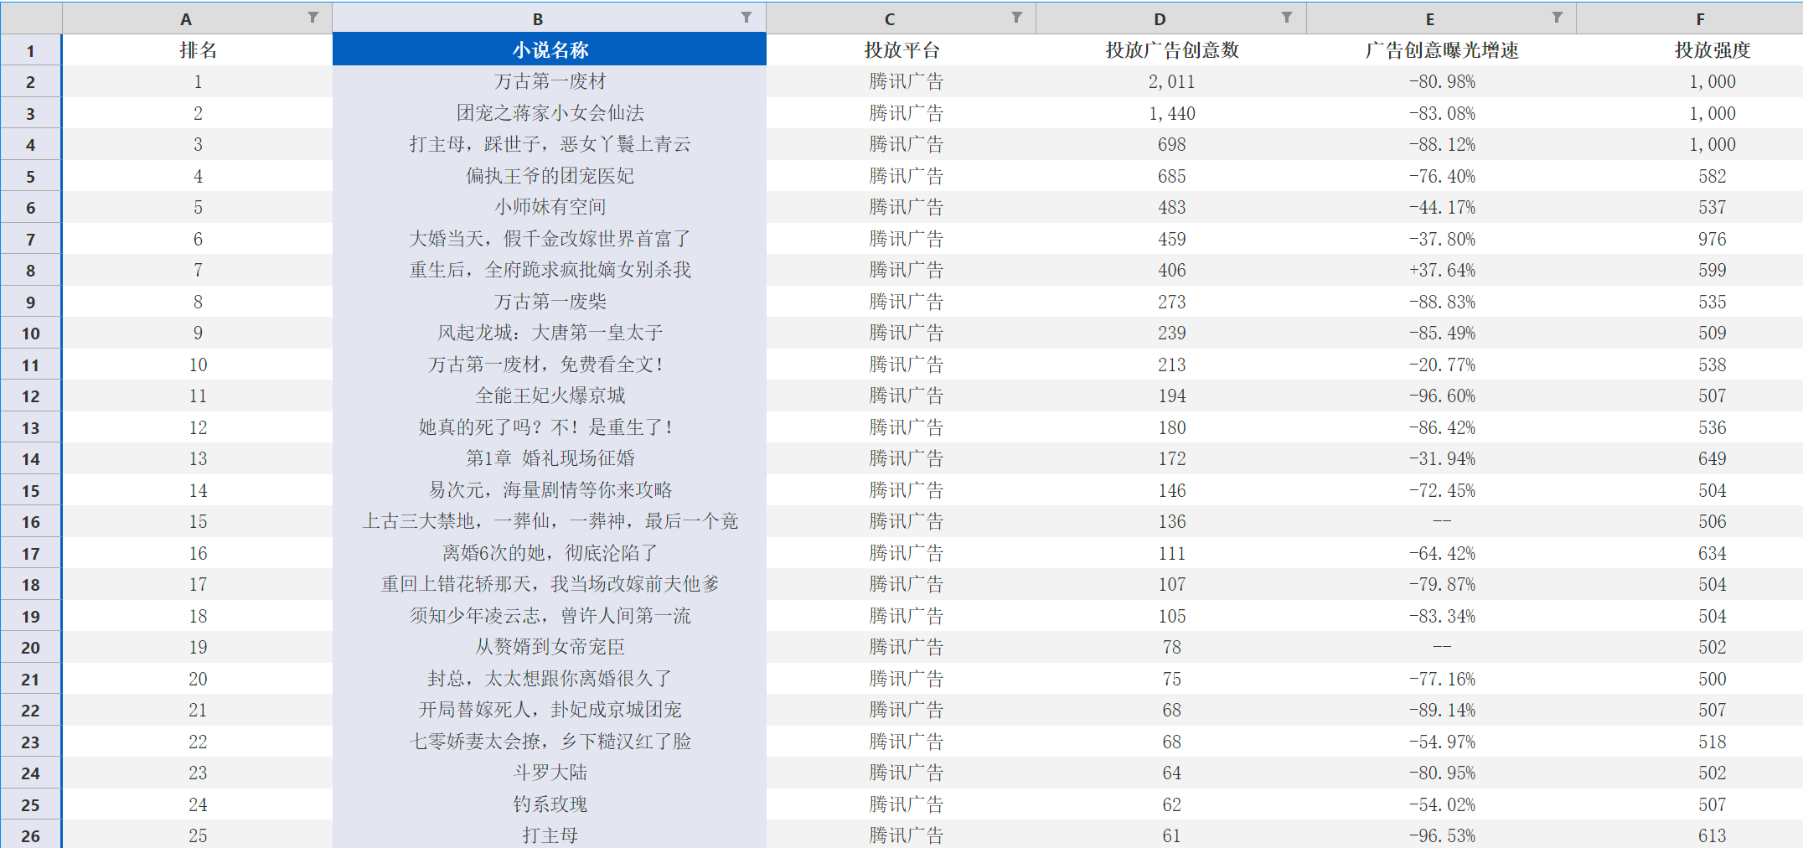The image size is (1803, 848).
Task: Click the cell 打主母 in row 26
Action: pos(550,835)
